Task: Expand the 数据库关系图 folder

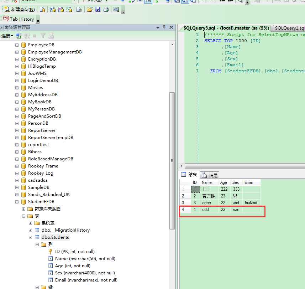Action: 24,209
